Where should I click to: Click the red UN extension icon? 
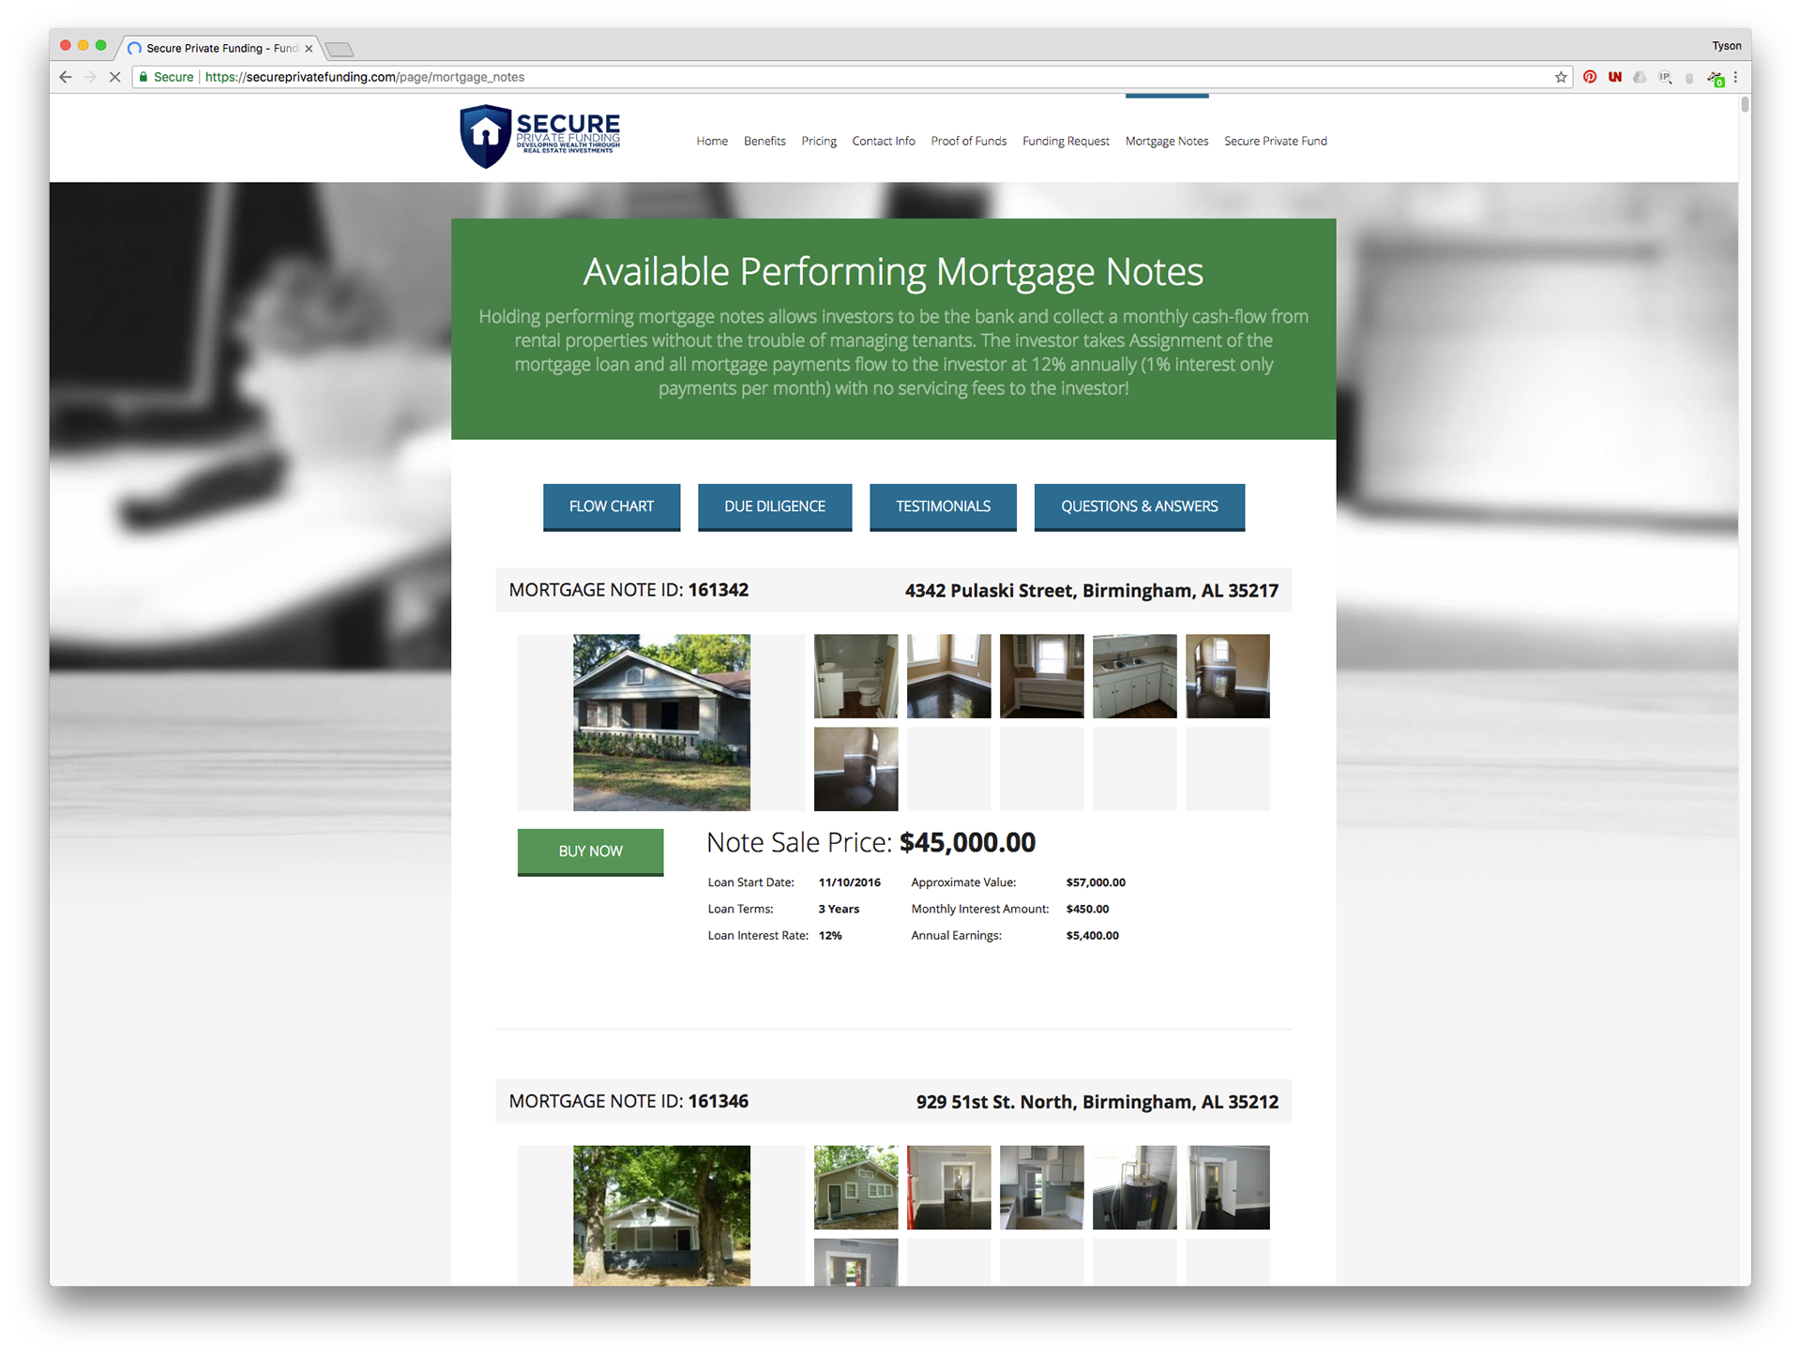(x=1614, y=77)
